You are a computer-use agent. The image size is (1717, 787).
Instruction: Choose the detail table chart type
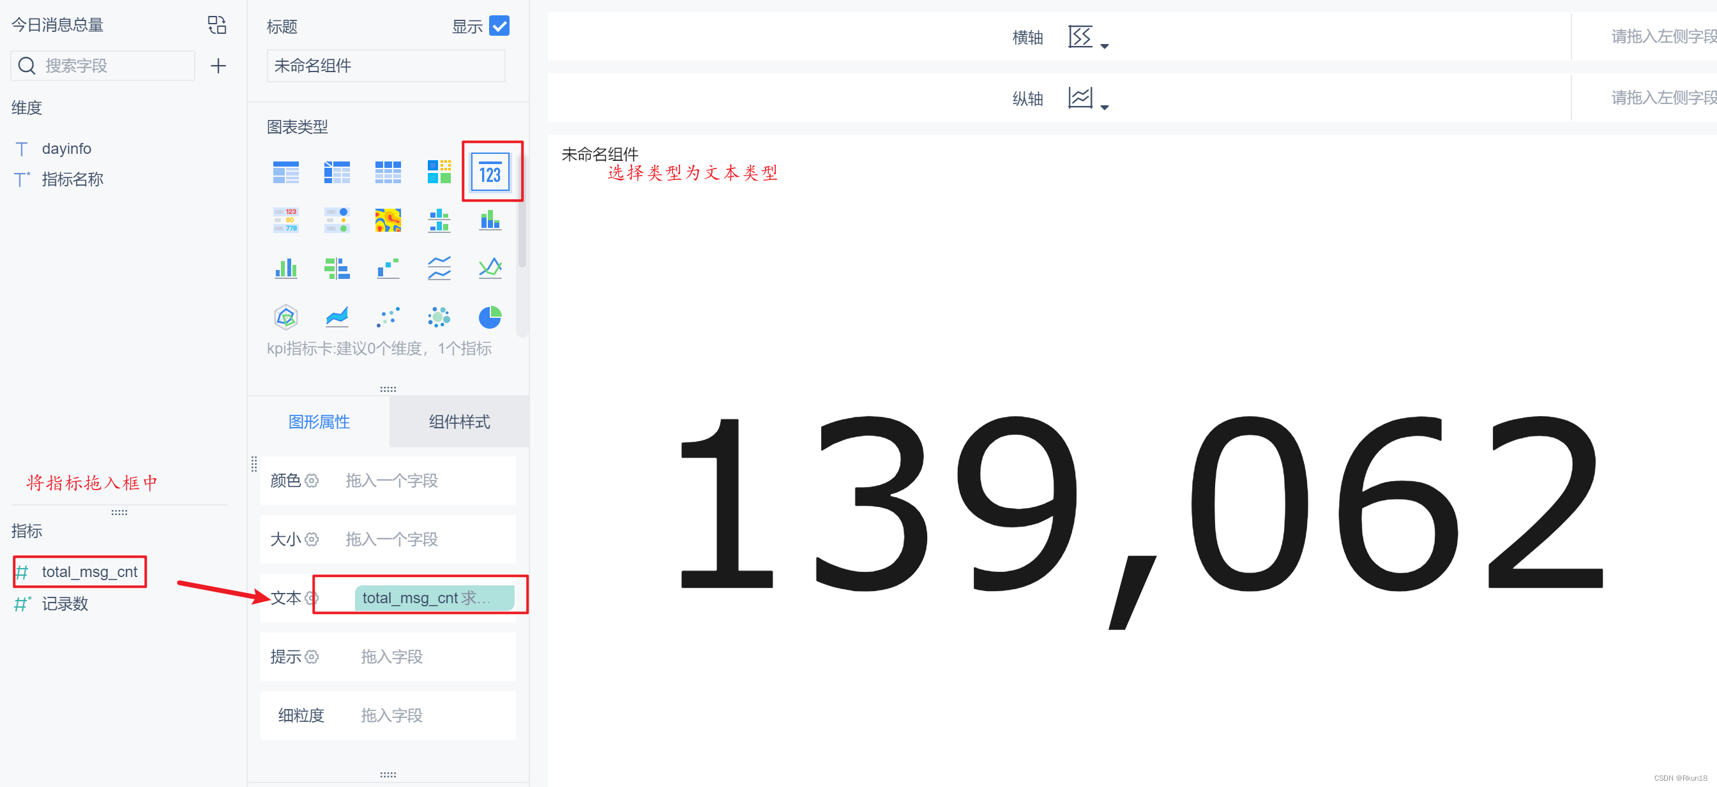[388, 172]
